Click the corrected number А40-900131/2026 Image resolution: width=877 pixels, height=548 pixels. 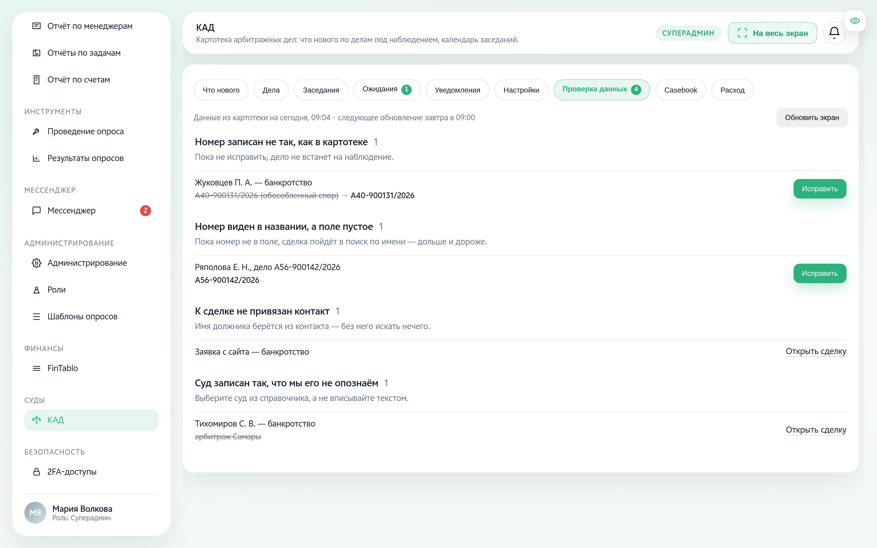[x=382, y=195]
